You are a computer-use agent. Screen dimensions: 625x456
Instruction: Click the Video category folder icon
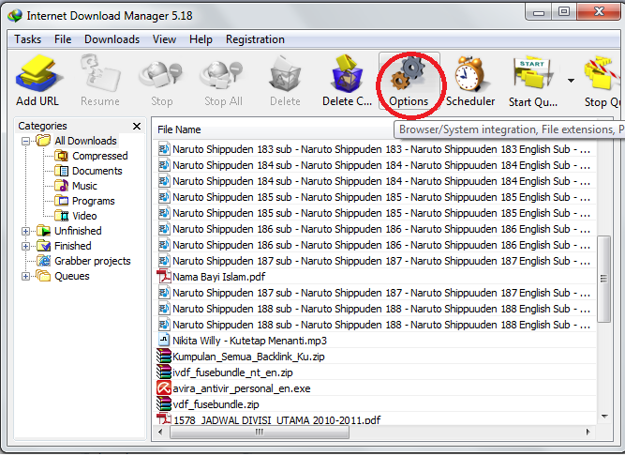(62, 216)
